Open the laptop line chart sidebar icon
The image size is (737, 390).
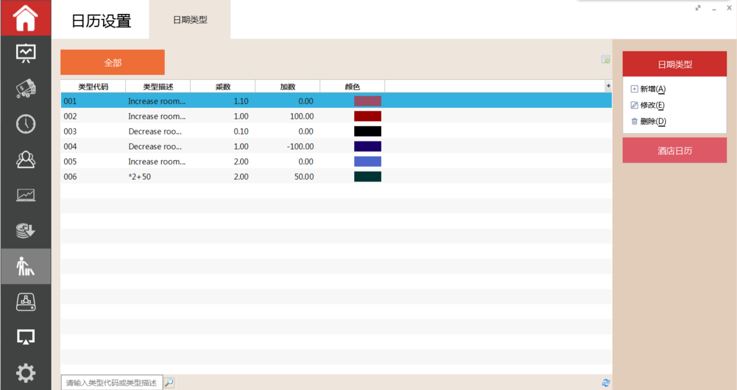pos(25,195)
